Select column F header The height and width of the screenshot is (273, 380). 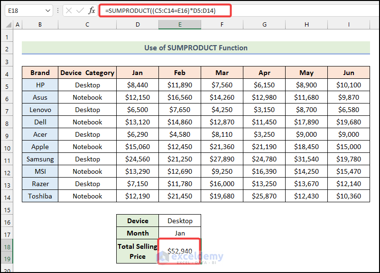(x=222, y=25)
